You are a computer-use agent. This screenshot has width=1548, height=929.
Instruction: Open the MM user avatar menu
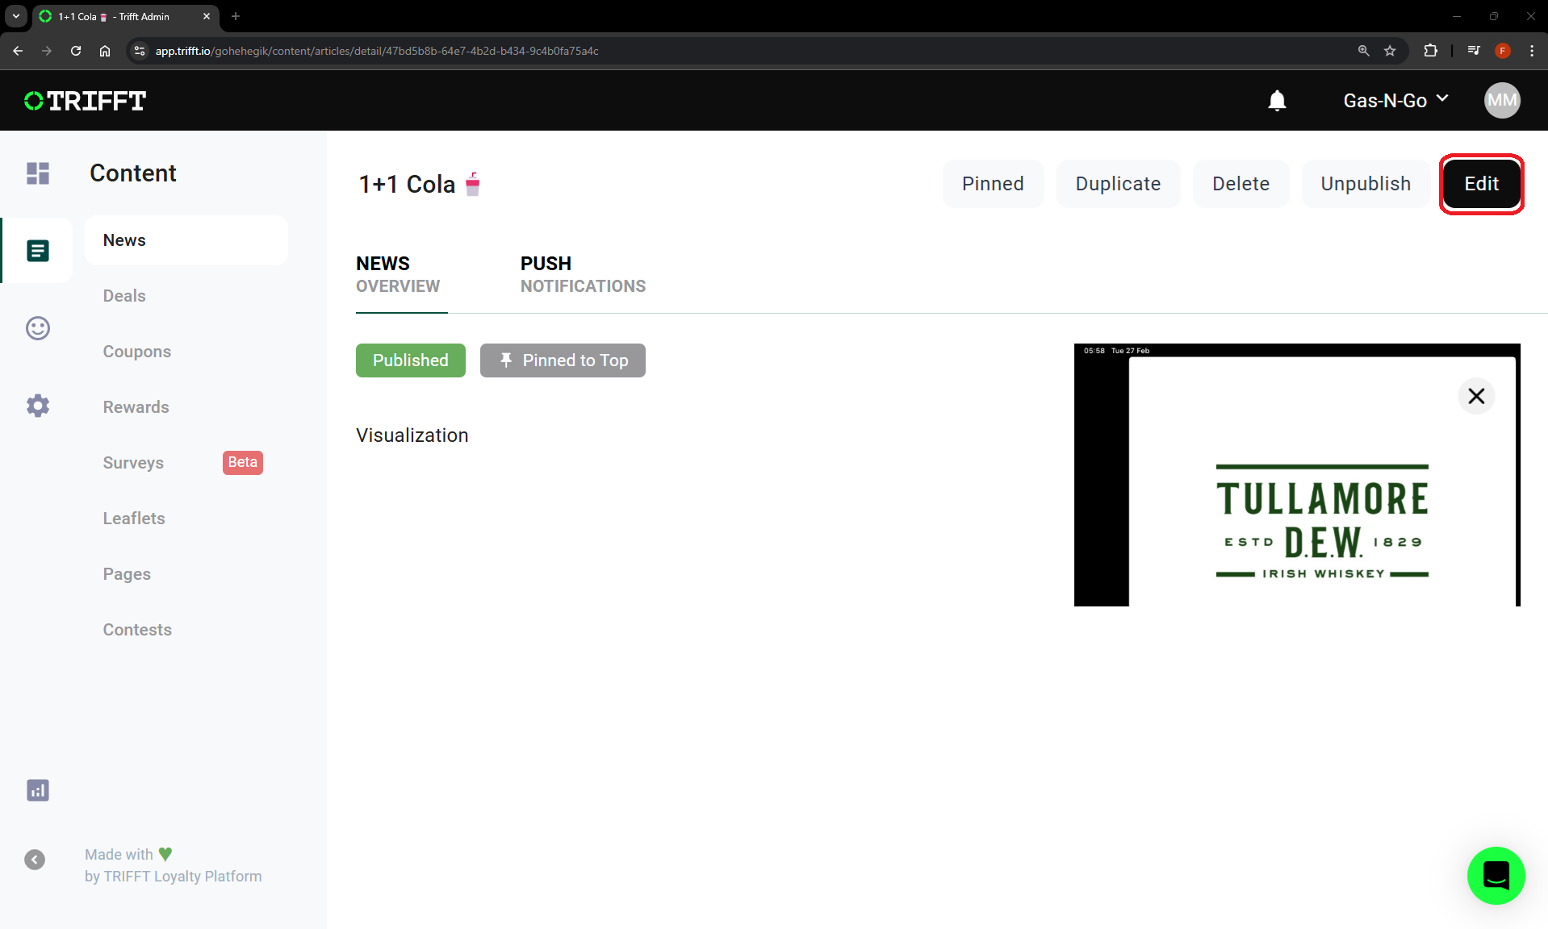(x=1502, y=101)
